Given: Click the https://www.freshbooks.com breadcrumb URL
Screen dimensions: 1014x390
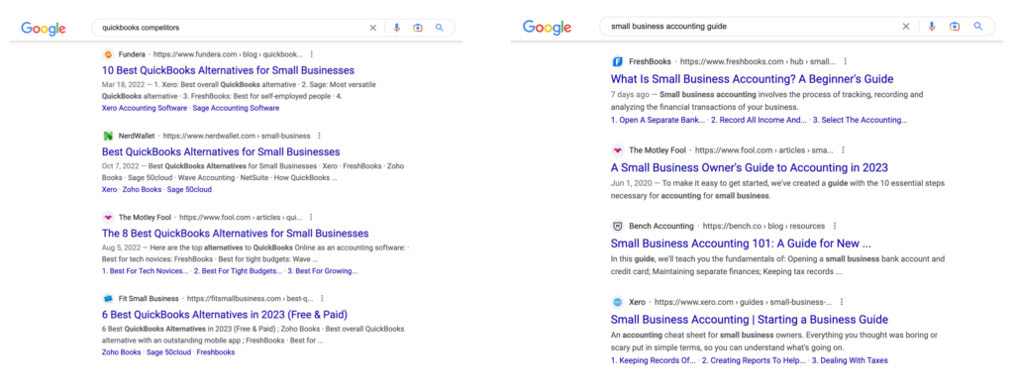Looking at the screenshot, I should (758, 61).
